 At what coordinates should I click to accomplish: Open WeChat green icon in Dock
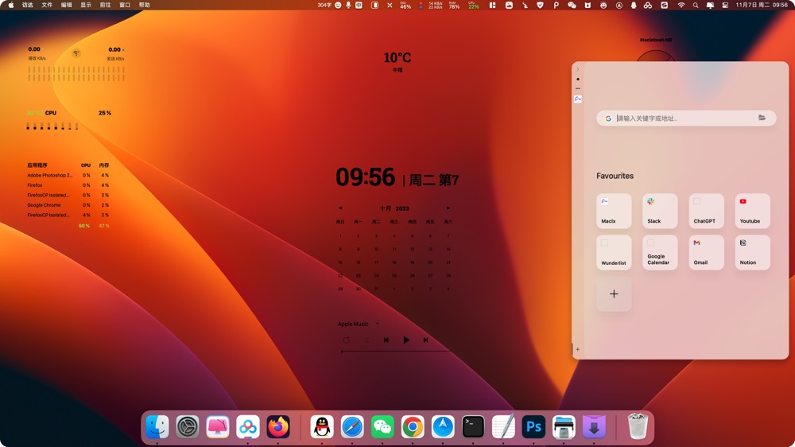(x=382, y=426)
